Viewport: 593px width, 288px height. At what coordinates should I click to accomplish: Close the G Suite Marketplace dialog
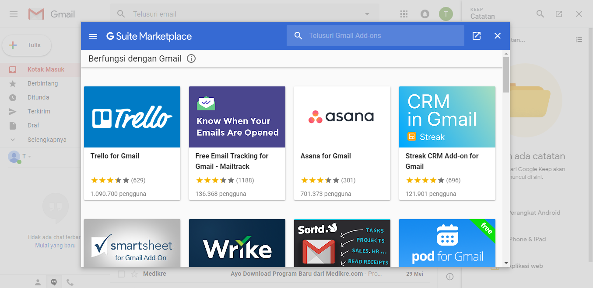coord(498,36)
